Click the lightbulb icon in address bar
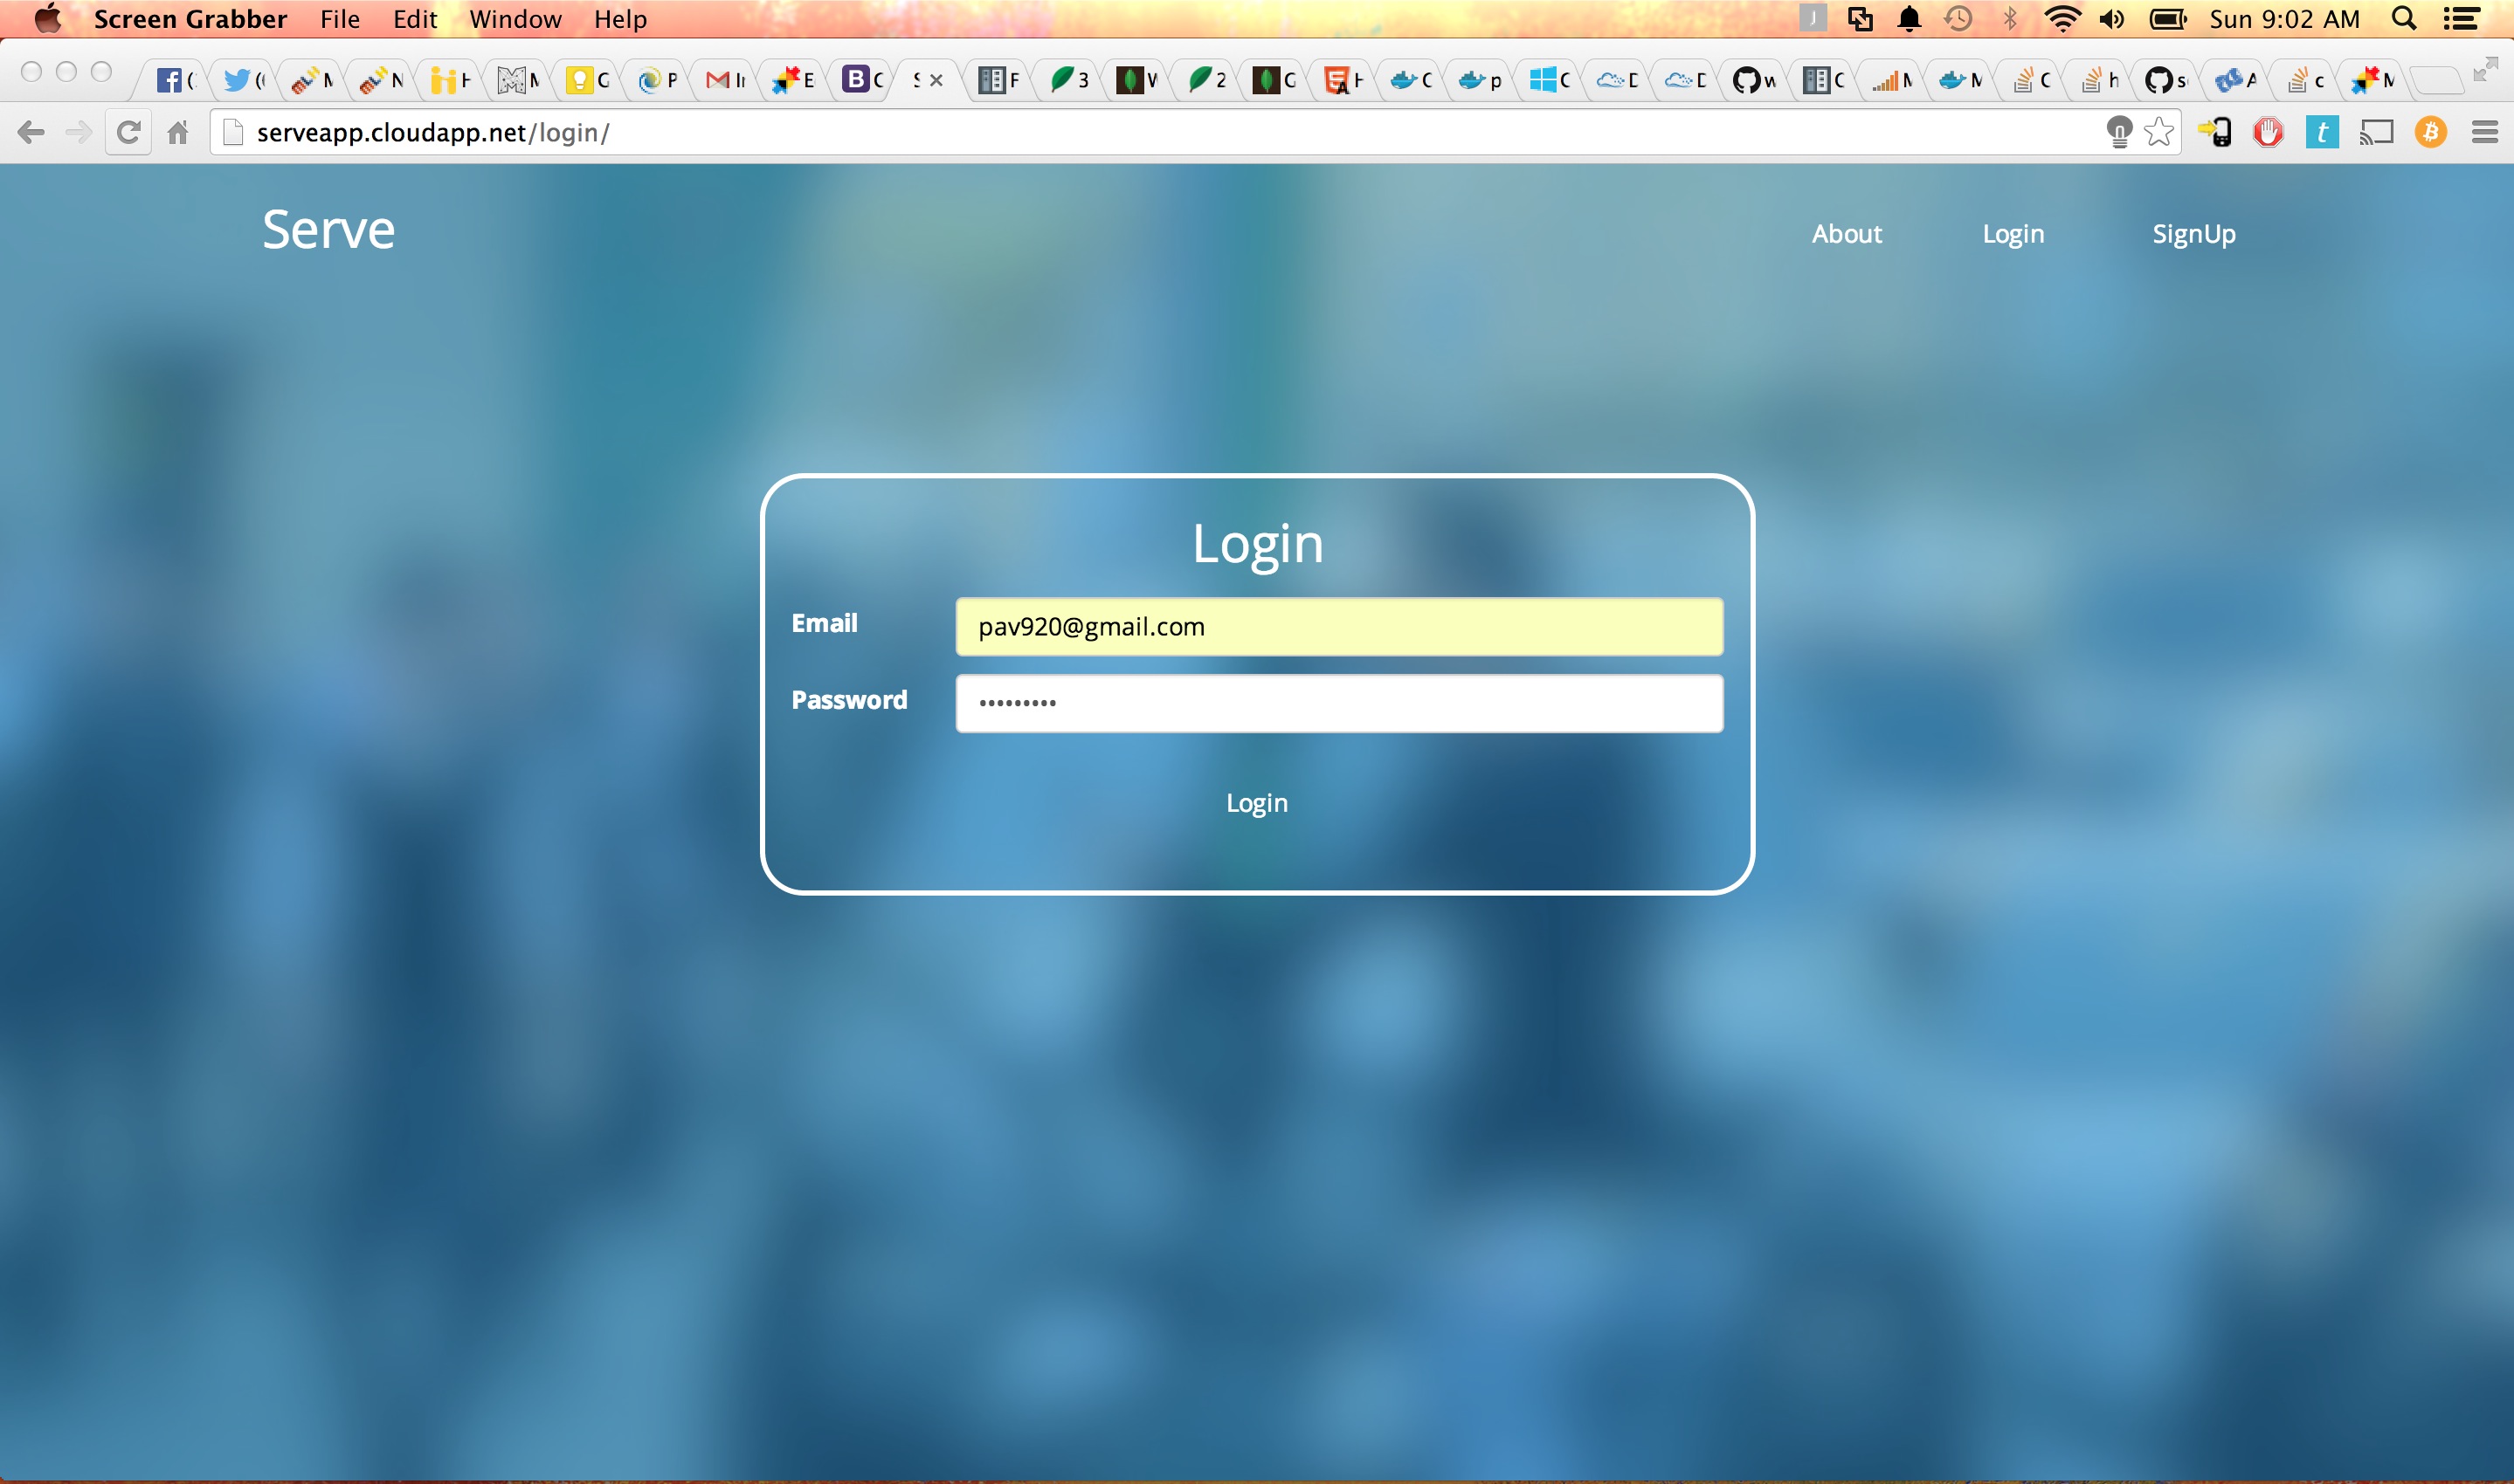The height and width of the screenshot is (1484, 2514). click(x=2119, y=132)
